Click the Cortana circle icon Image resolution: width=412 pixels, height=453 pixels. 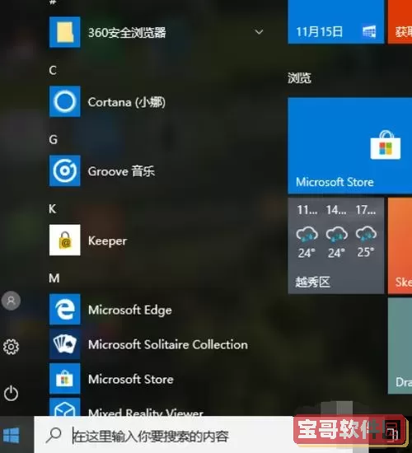point(65,101)
